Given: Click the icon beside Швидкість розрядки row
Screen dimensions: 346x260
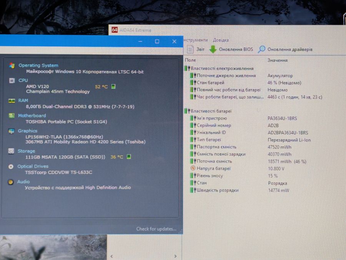Looking at the screenshot, I should click(193, 190).
